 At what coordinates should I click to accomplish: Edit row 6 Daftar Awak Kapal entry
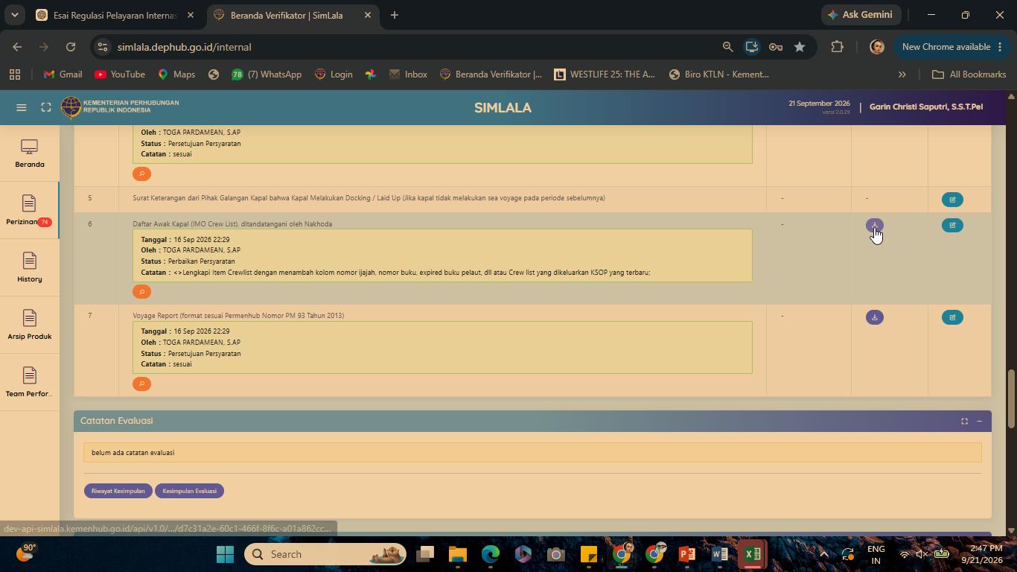[x=952, y=225]
